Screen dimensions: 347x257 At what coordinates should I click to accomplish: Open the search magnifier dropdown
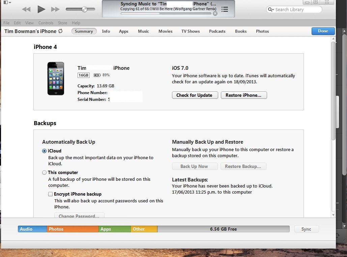(271, 9)
